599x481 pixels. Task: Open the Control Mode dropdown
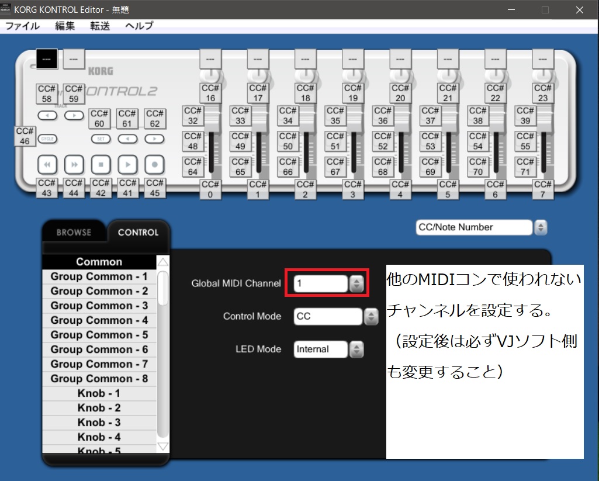click(370, 316)
